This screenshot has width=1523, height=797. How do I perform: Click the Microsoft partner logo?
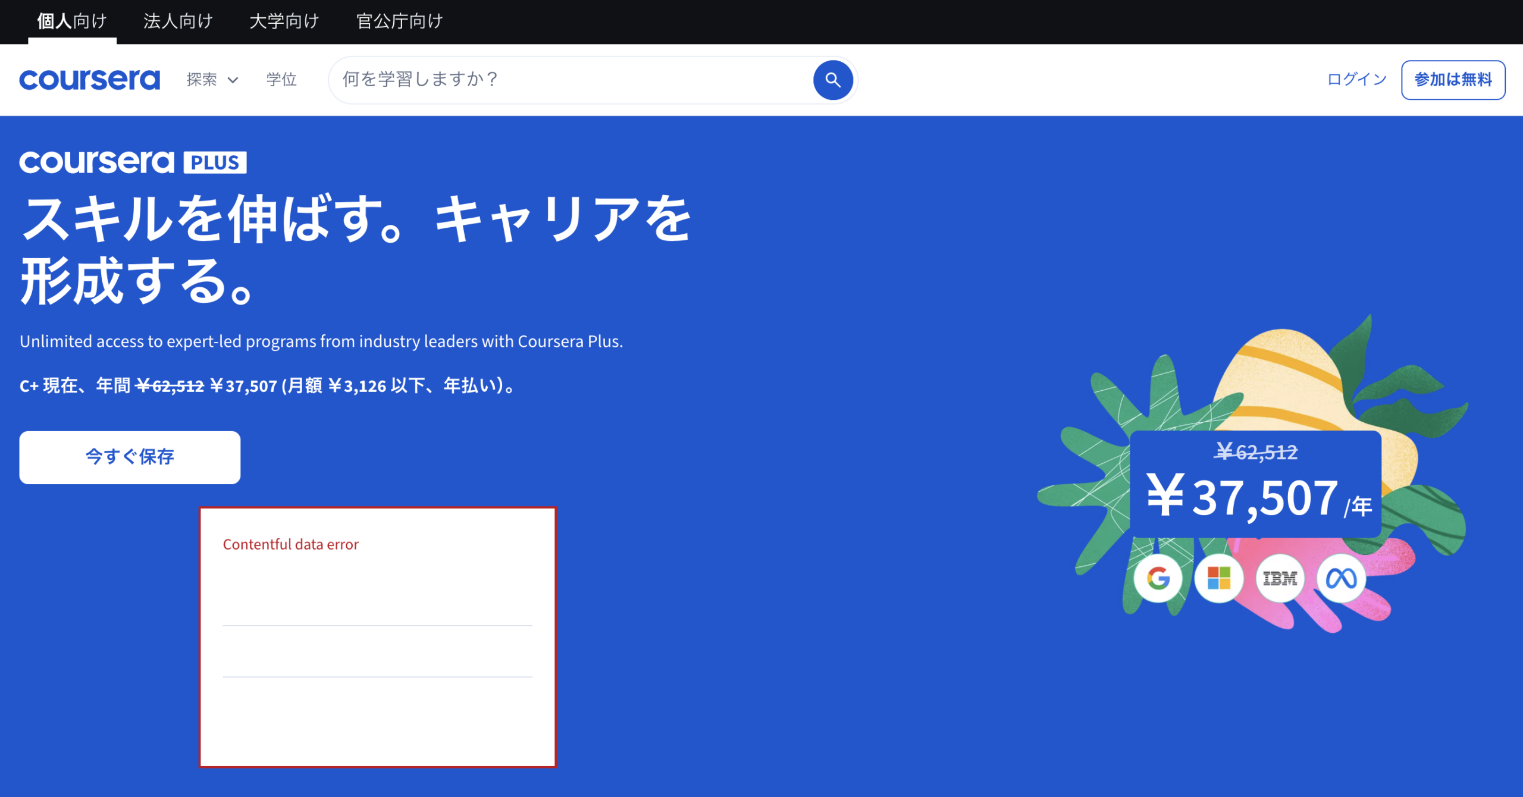(1218, 578)
